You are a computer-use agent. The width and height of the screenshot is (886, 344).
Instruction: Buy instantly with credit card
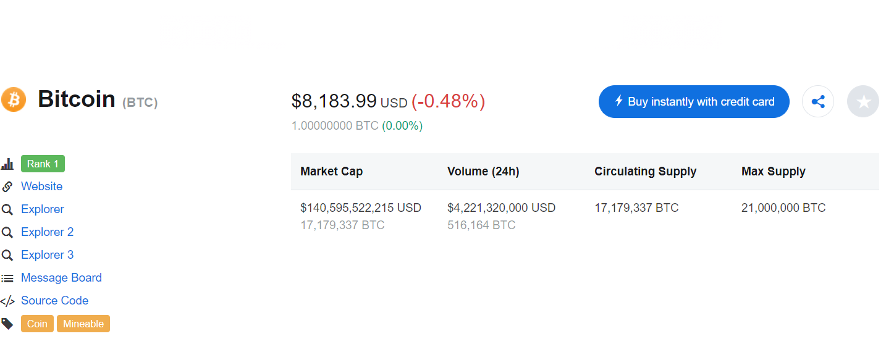pyautogui.click(x=694, y=102)
